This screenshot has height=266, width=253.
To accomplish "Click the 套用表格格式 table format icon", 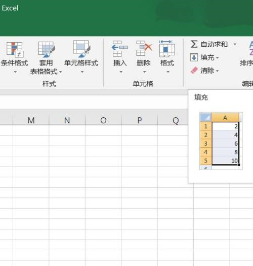I will pos(47,50).
